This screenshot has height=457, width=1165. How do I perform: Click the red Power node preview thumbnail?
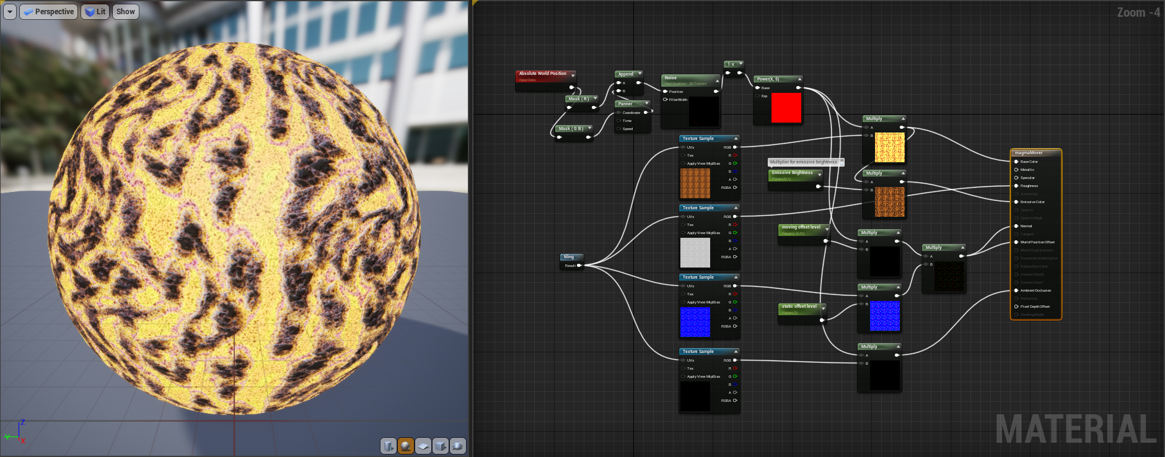pyautogui.click(x=786, y=108)
